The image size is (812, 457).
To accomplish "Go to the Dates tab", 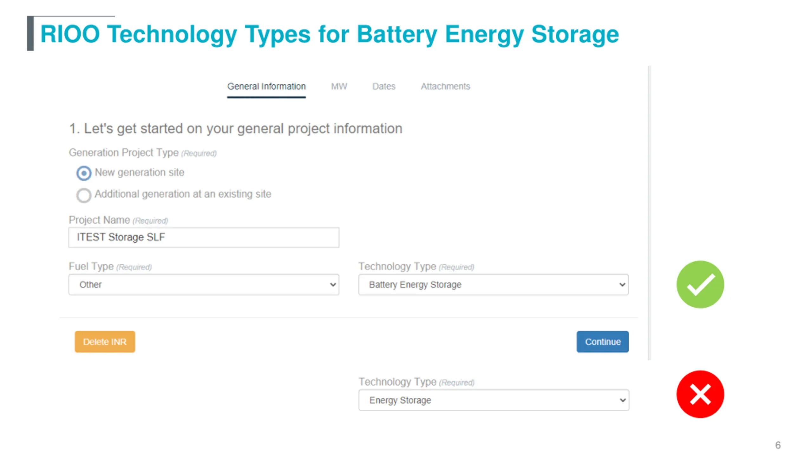I will coord(384,86).
